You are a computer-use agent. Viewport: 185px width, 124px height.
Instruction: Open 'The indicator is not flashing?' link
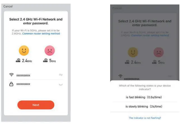click(145, 118)
